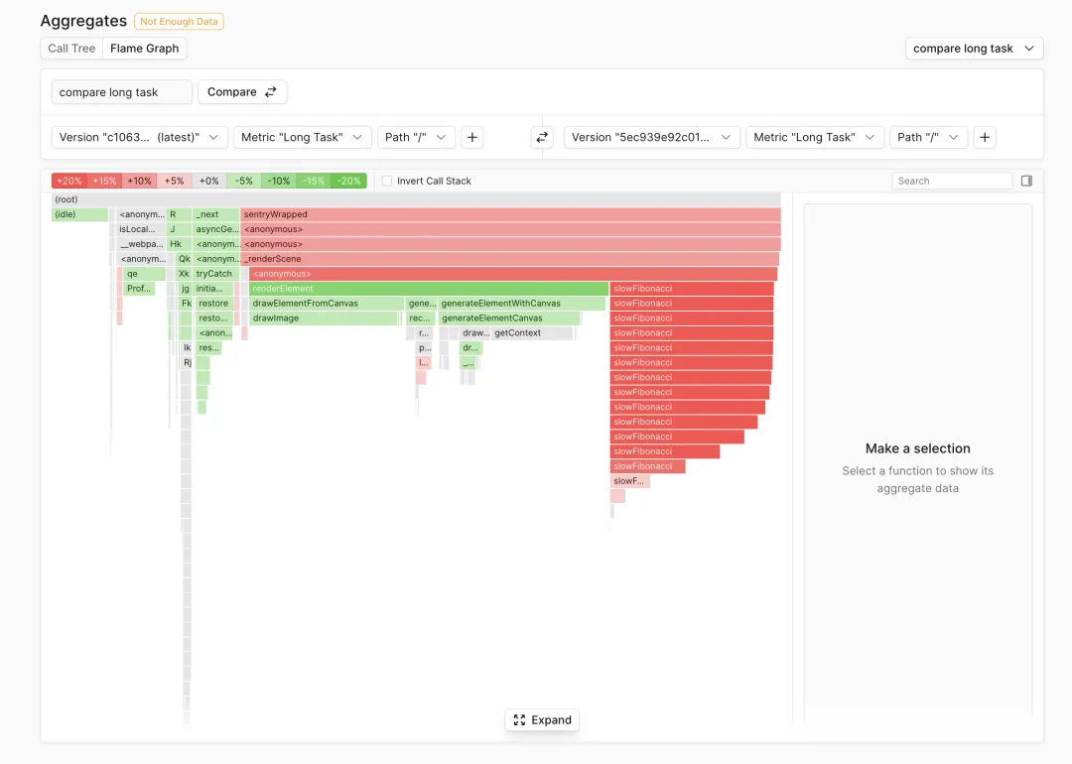Select the _next frame

(x=216, y=214)
